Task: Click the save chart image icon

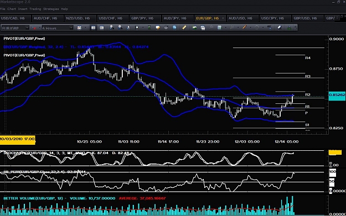Action: pos(203,28)
